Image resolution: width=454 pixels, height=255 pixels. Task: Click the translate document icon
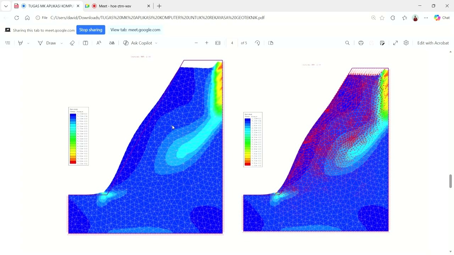click(112, 43)
